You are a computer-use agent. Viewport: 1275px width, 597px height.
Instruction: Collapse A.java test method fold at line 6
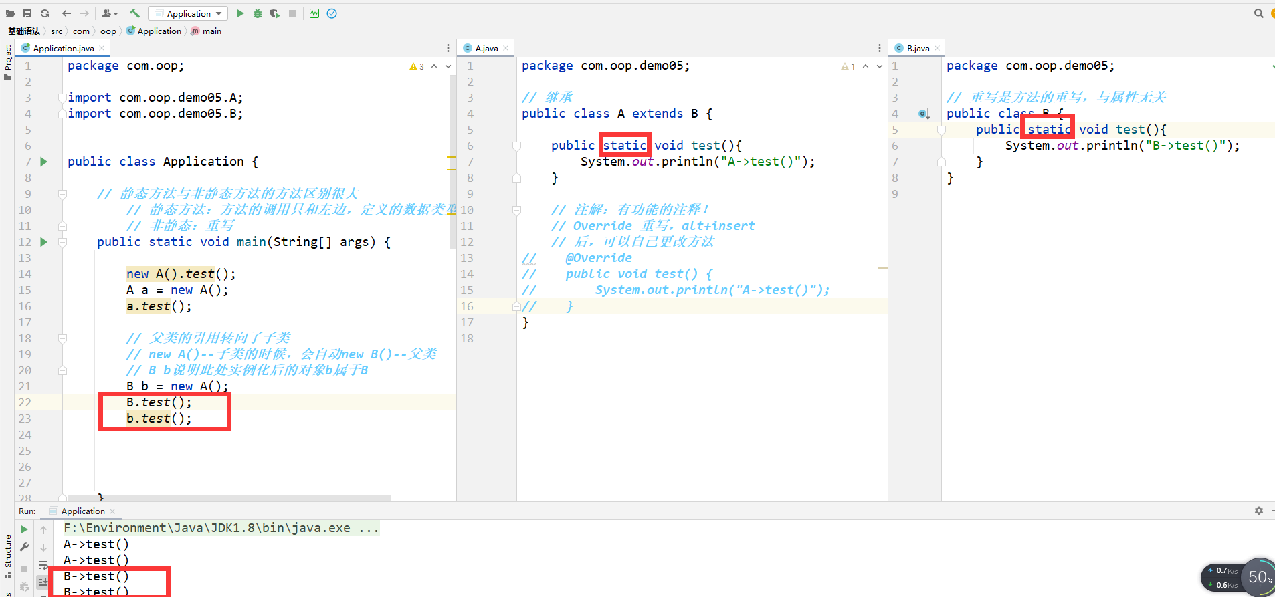click(516, 146)
